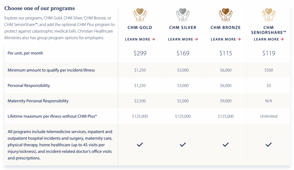
Task: Select the CHM Silver program heading
Action: pos(183,28)
